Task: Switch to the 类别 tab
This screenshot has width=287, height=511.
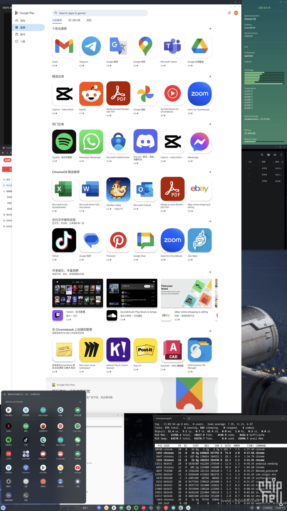Action: 89,20
